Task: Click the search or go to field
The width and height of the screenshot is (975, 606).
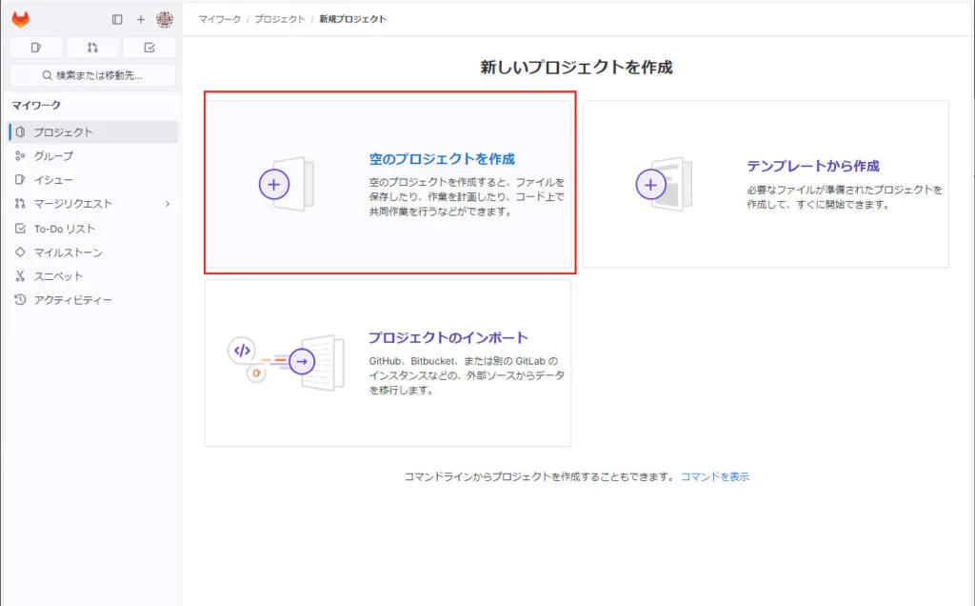Action: [x=92, y=75]
